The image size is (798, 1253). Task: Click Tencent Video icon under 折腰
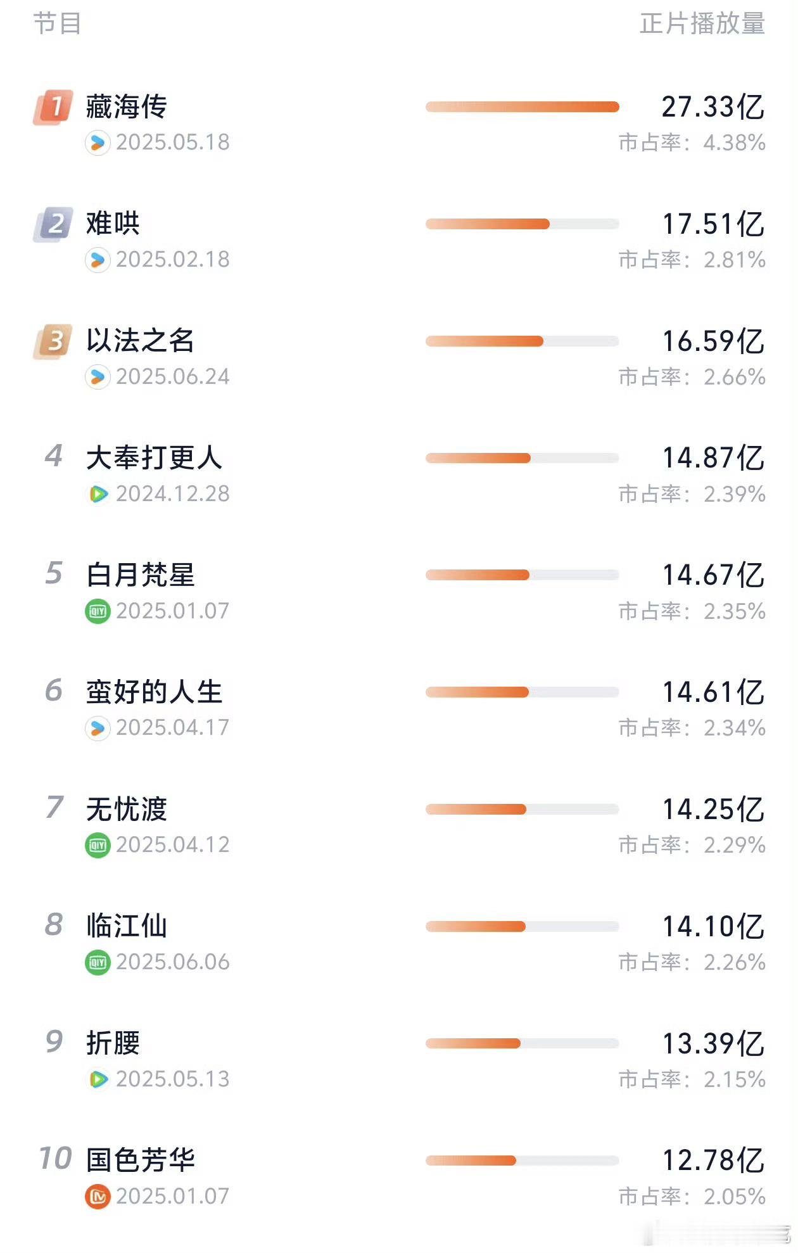pos(98,1079)
